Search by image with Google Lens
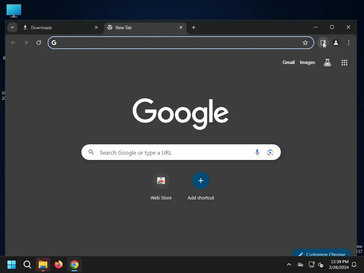This screenshot has height=273, width=364. (x=270, y=152)
